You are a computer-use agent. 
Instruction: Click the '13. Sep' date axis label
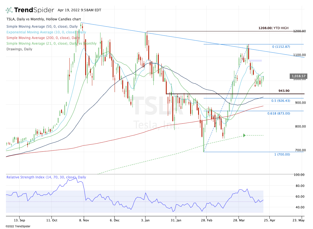[19, 220]
